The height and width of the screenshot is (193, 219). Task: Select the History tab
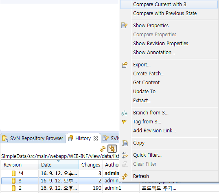coord(83,138)
